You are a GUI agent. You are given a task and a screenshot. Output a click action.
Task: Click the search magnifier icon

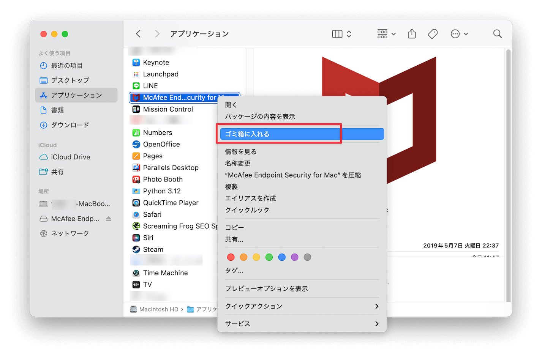click(498, 34)
